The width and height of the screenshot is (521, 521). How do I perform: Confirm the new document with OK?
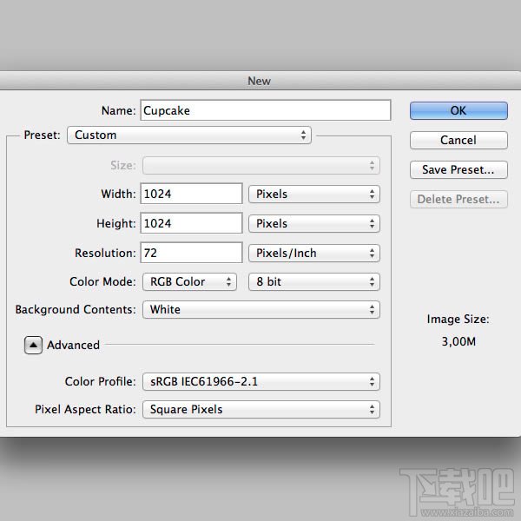tap(458, 110)
